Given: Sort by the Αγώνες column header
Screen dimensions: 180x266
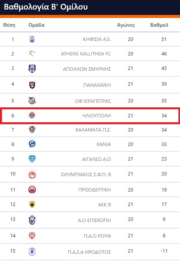Looking at the screenshot, I should pos(126,25).
